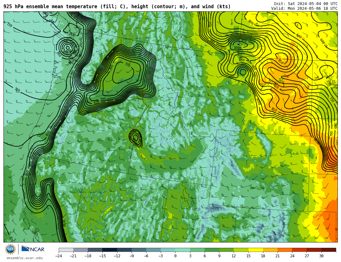Click the colorbar label '6'

pos(205,256)
